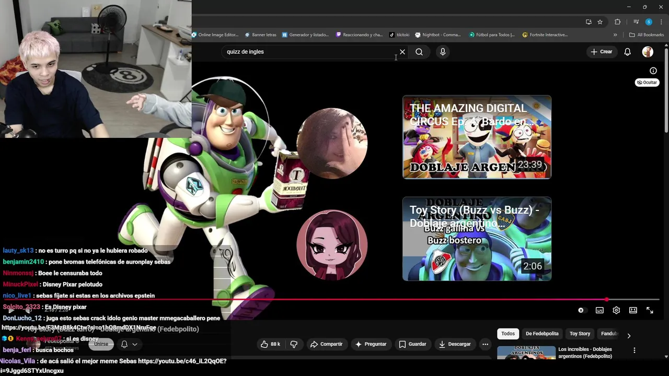
Task: Click the magnifying glass search button
Action: coord(419,52)
